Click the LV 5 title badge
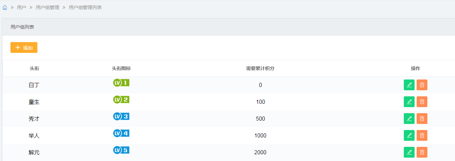This screenshot has width=455, height=161. [x=121, y=150]
